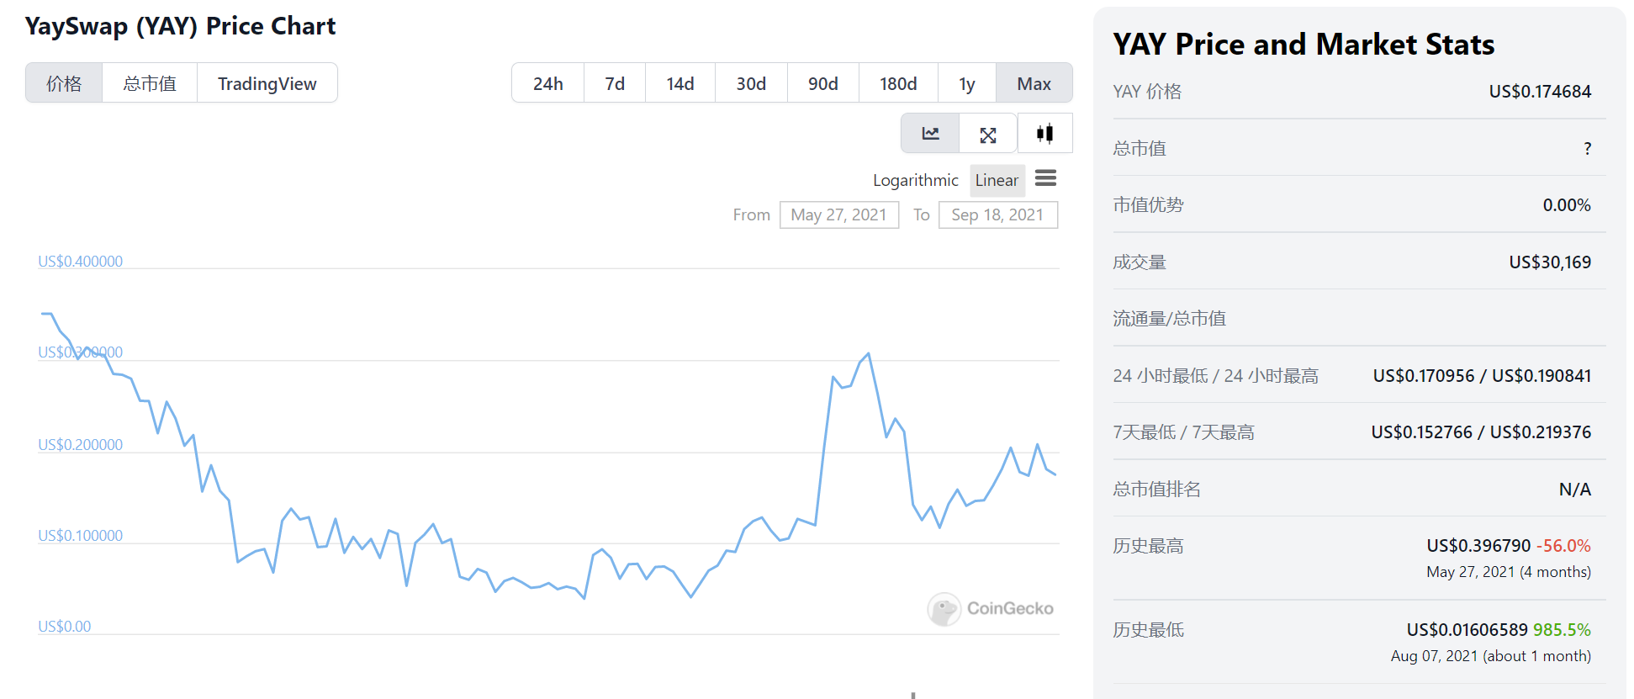Choose the 30d time range
The height and width of the screenshot is (699, 1634).
pyautogui.click(x=751, y=83)
